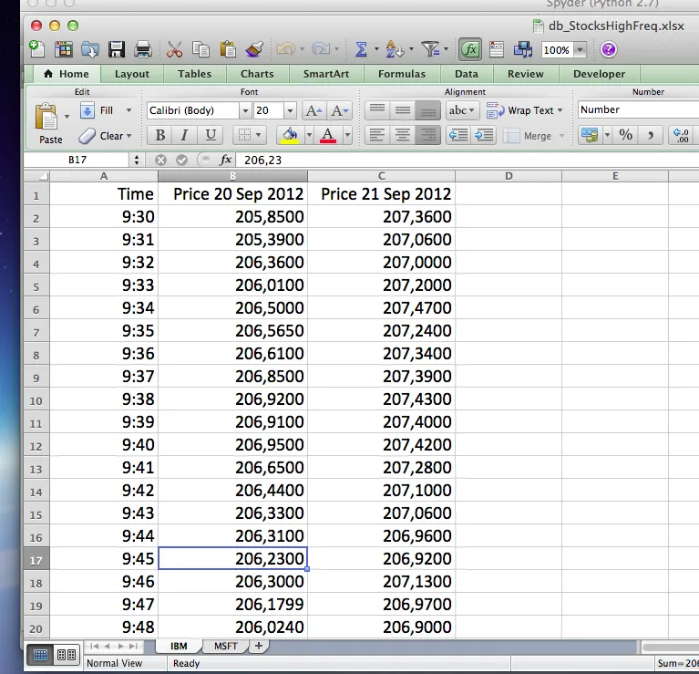Image resolution: width=699 pixels, height=674 pixels.
Task: Select column C header
Action: pyautogui.click(x=382, y=176)
